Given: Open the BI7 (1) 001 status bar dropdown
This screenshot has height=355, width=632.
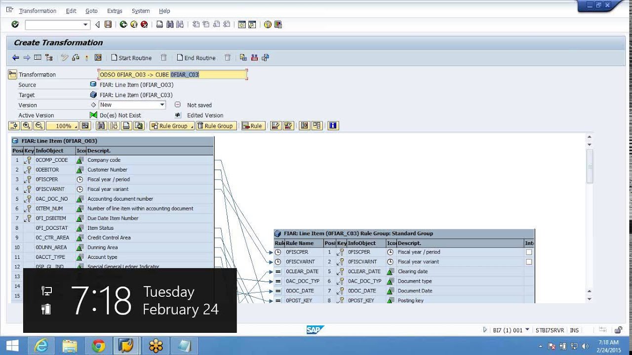Looking at the screenshot, I should (527, 329).
